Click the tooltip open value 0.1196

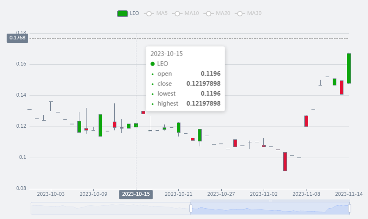tap(211, 74)
